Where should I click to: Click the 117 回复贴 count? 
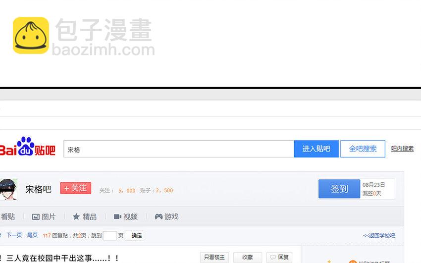[55, 236]
